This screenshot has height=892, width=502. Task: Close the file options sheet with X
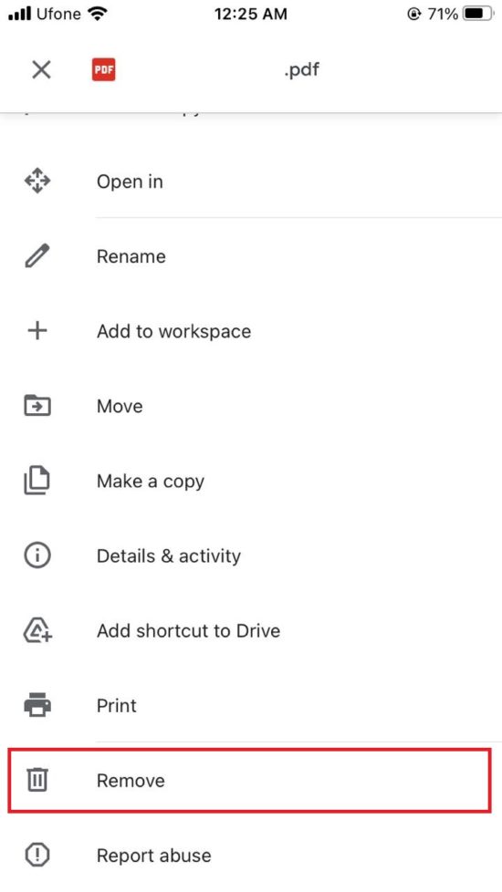click(41, 70)
